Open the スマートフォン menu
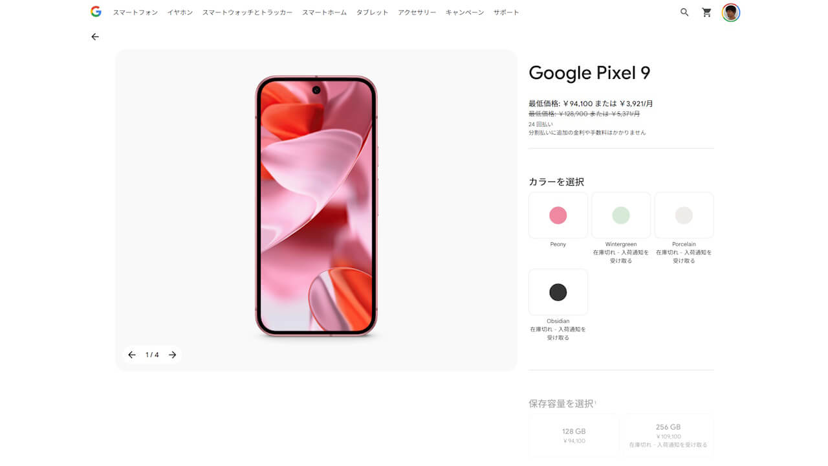This screenshot has width=828, height=466. coord(135,12)
